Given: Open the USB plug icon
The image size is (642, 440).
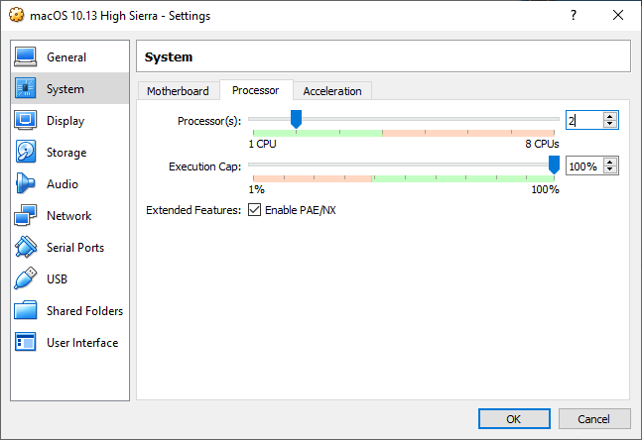Looking at the screenshot, I should point(26,279).
